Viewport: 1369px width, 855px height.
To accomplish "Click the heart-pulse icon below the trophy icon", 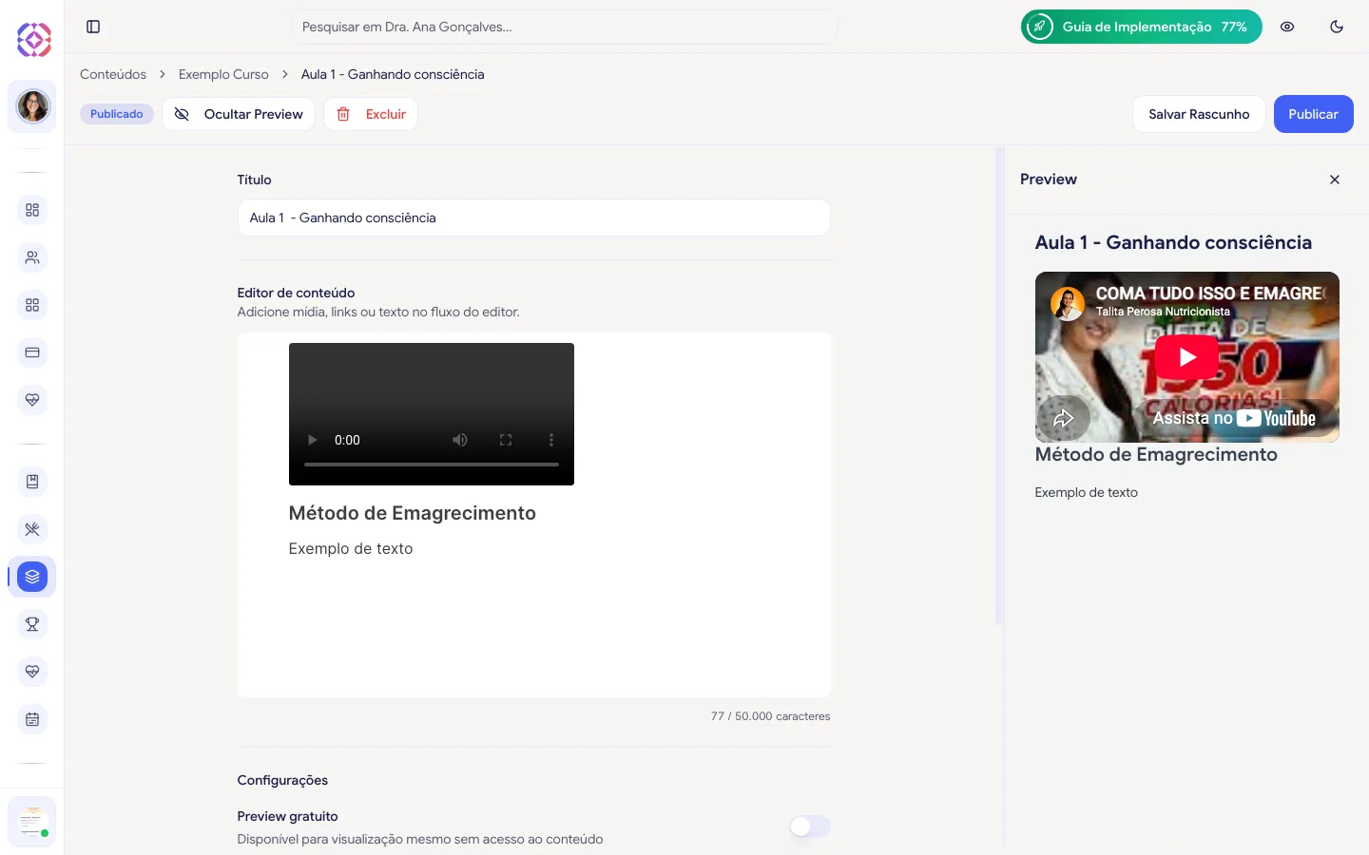I will (x=32, y=672).
